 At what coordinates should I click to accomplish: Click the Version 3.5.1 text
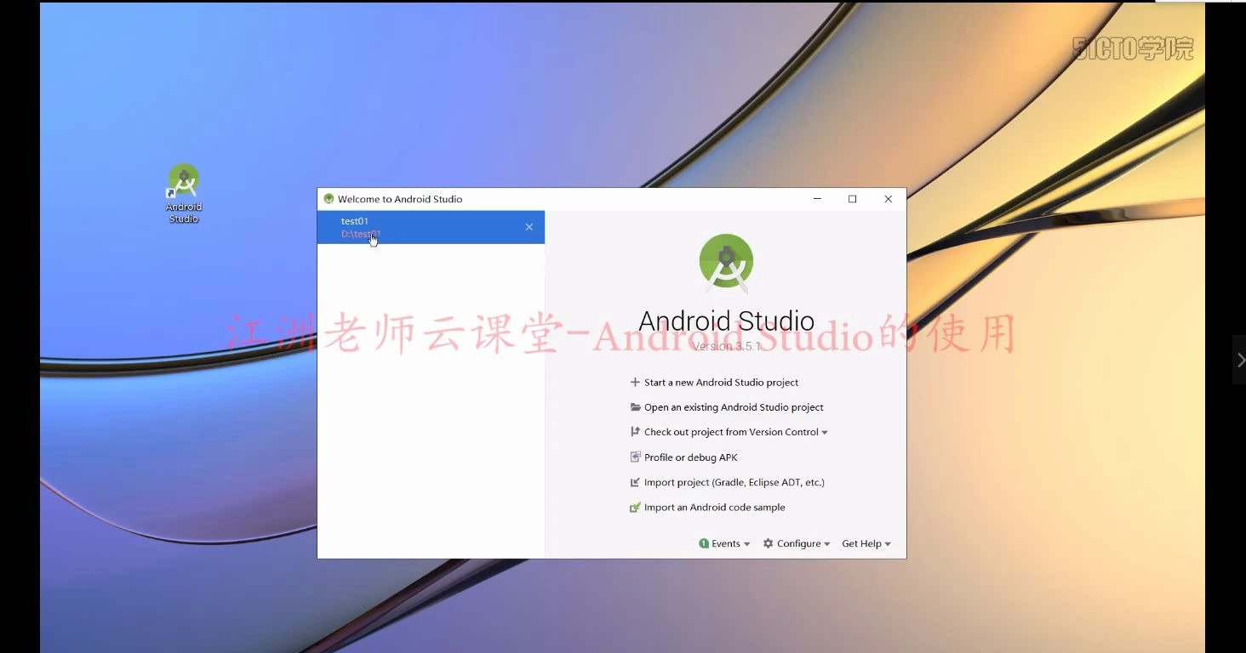click(x=726, y=347)
